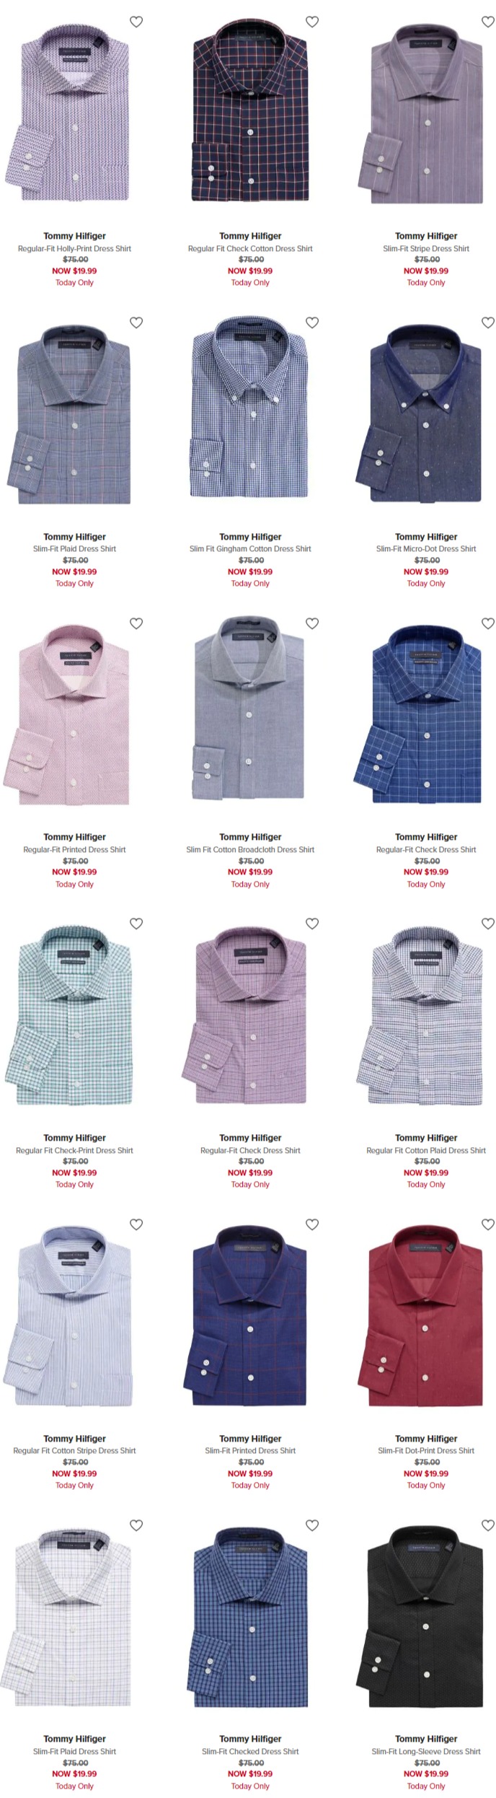This screenshot has width=496, height=1798.
Task: Follow the Slim-Fit Checked Dress Shirt title link
Action: 250,1751
